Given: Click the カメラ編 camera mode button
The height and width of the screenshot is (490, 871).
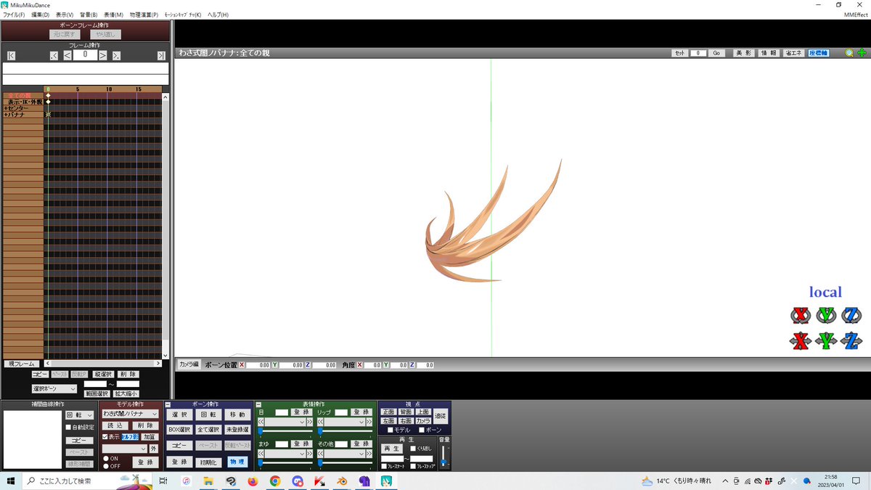Looking at the screenshot, I should [188, 364].
